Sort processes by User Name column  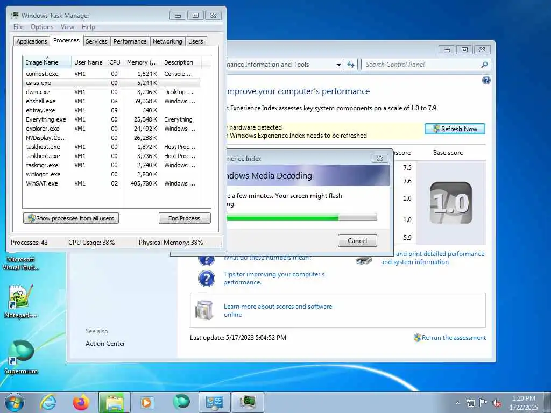(x=89, y=62)
